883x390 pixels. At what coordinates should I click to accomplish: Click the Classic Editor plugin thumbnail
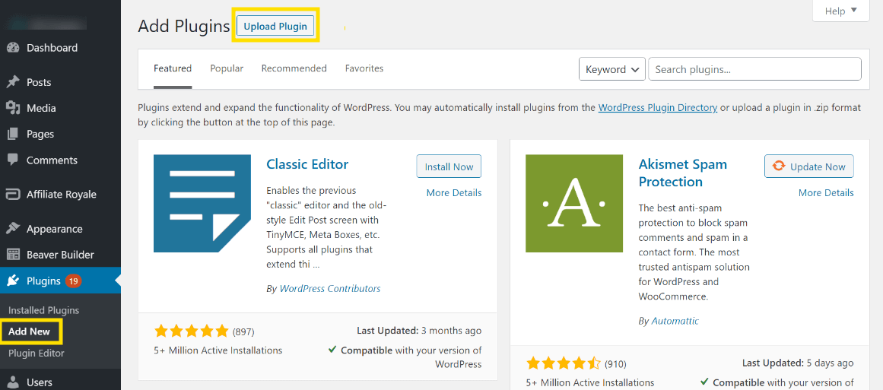[x=202, y=203]
